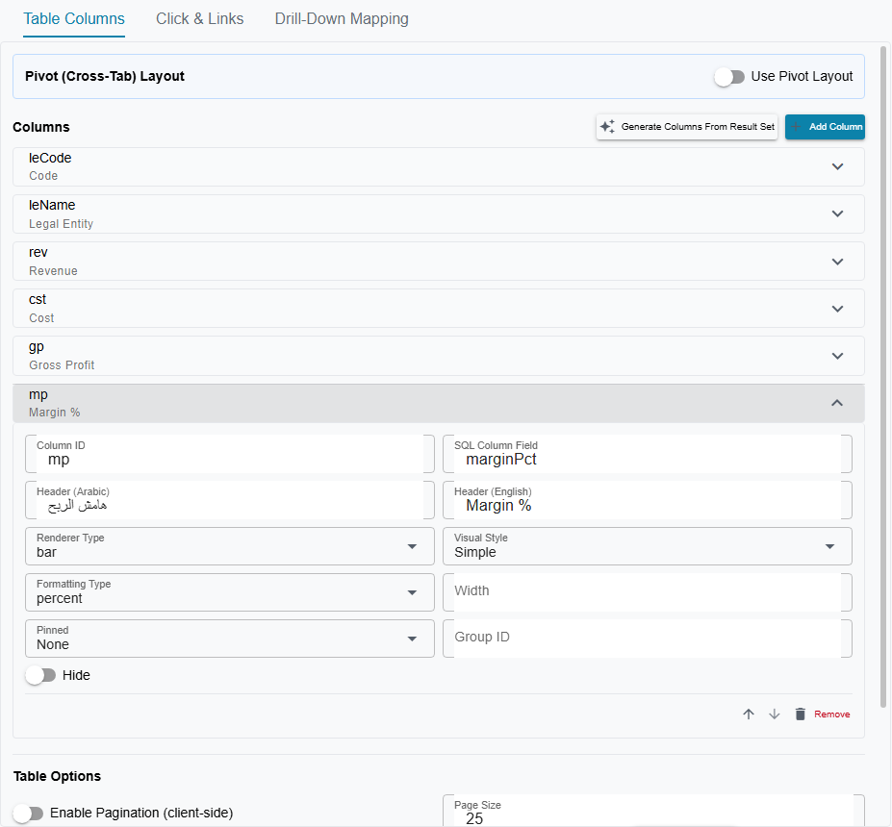Click the Header (English) field
This screenshot has width=892, height=827.
tap(648, 500)
